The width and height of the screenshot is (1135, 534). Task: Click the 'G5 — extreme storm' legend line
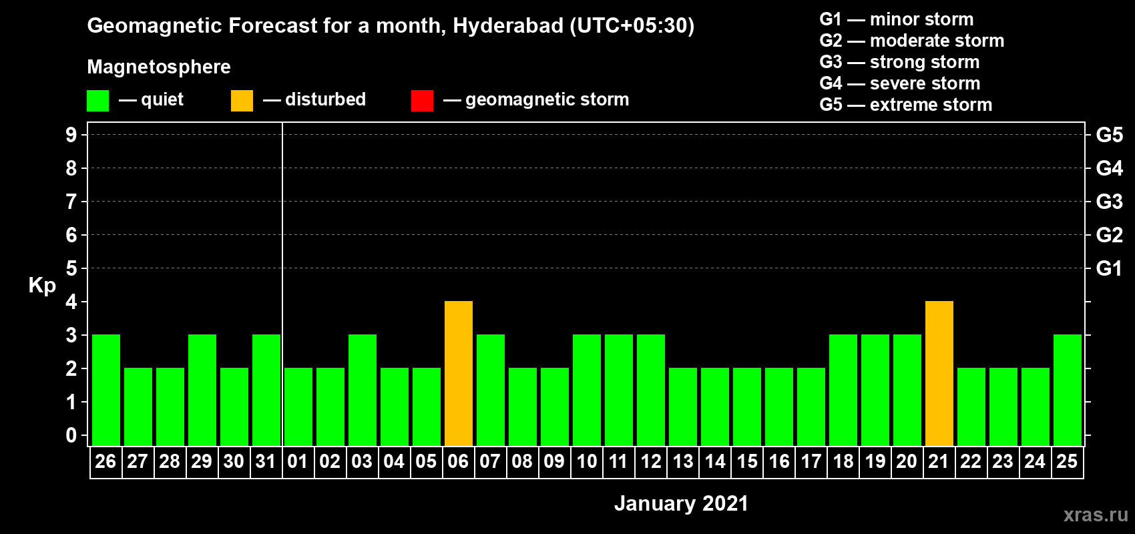906,105
